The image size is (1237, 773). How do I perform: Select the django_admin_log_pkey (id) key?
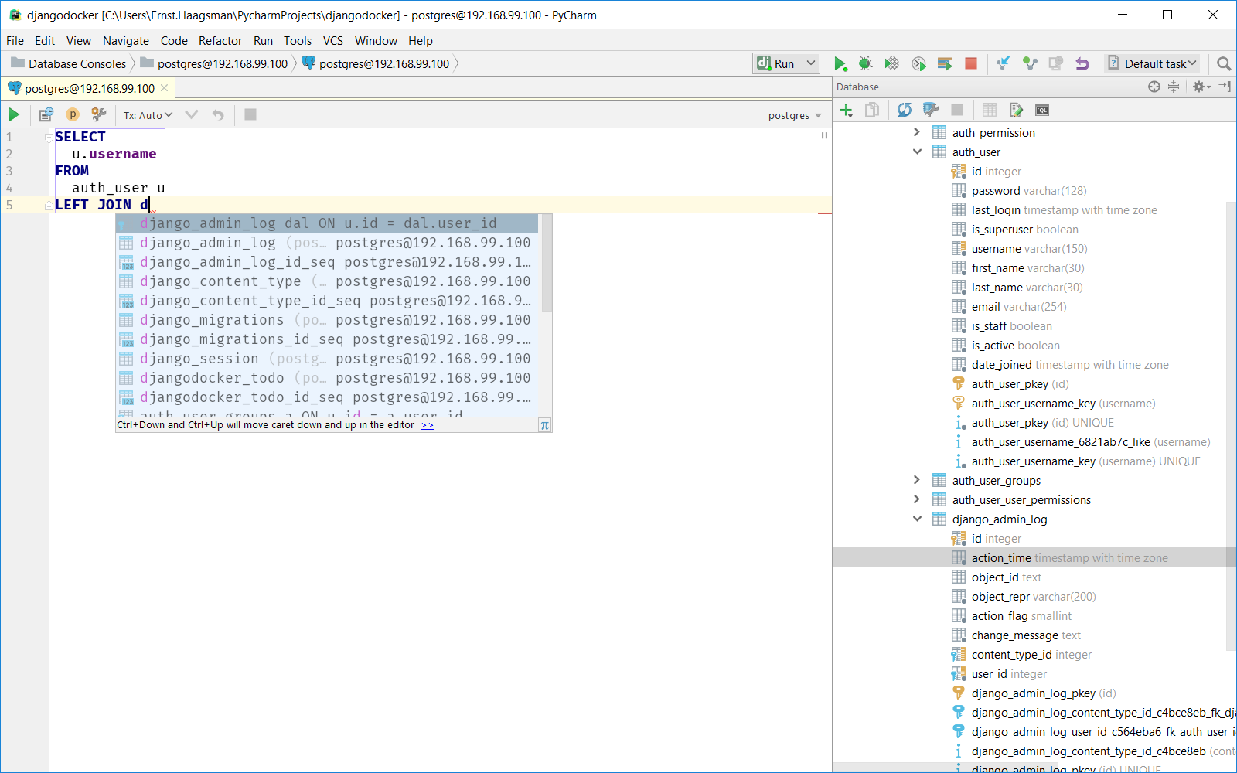click(1043, 693)
